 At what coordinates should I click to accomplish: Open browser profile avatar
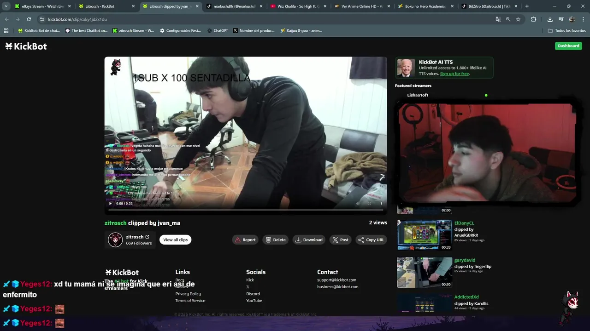click(x=572, y=19)
